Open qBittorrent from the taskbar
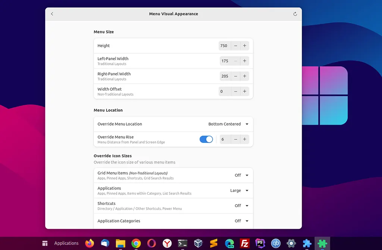382x250 pixels. (276, 243)
